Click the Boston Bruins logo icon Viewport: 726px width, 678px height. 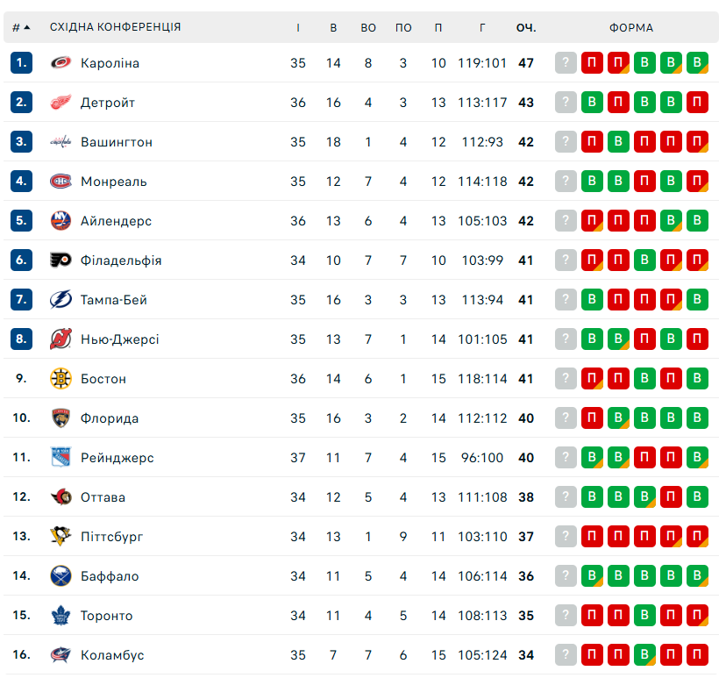click(x=60, y=379)
